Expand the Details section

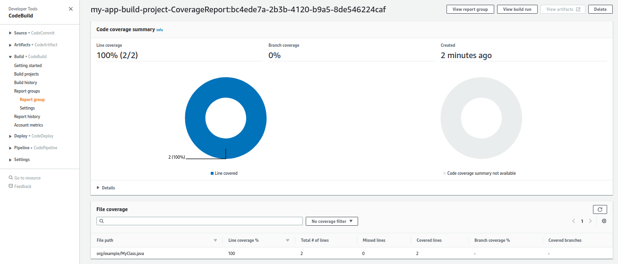click(98, 188)
